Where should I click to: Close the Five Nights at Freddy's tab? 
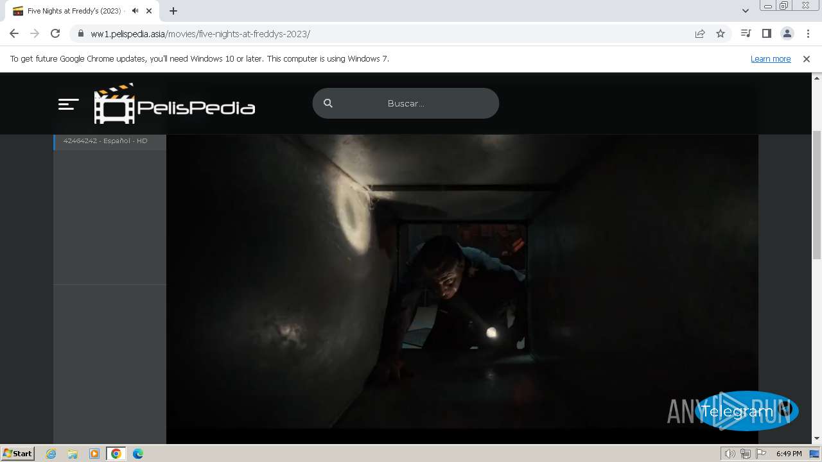pyautogui.click(x=149, y=11)
